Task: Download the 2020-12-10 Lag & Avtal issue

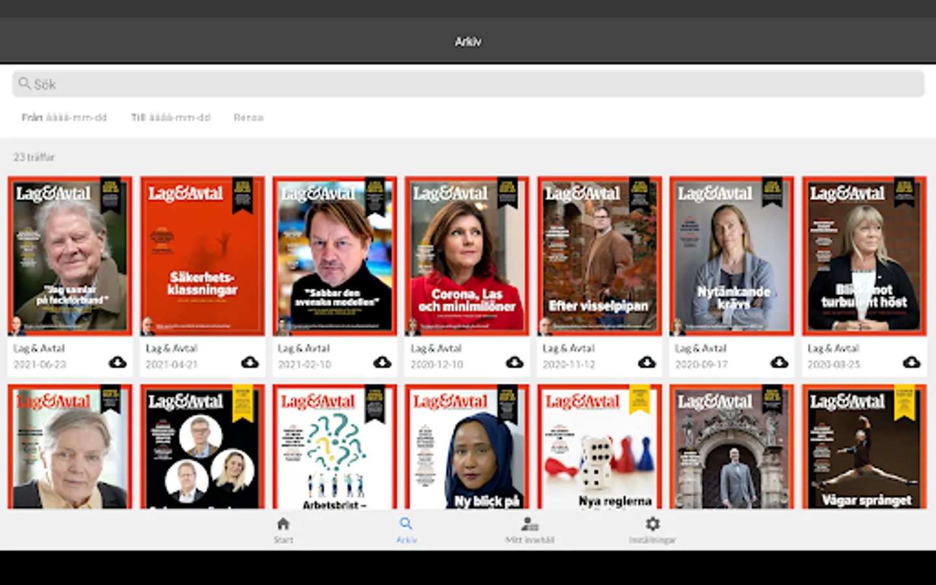Action: (515, 362)
